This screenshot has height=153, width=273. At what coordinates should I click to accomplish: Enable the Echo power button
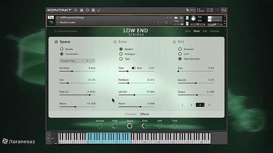pyautogui.click(x=115, y=42)
